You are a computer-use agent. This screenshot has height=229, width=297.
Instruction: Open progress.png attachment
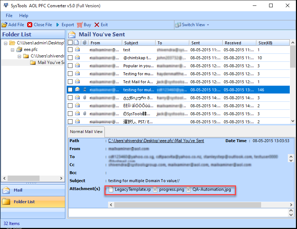[x=169, y=189]
